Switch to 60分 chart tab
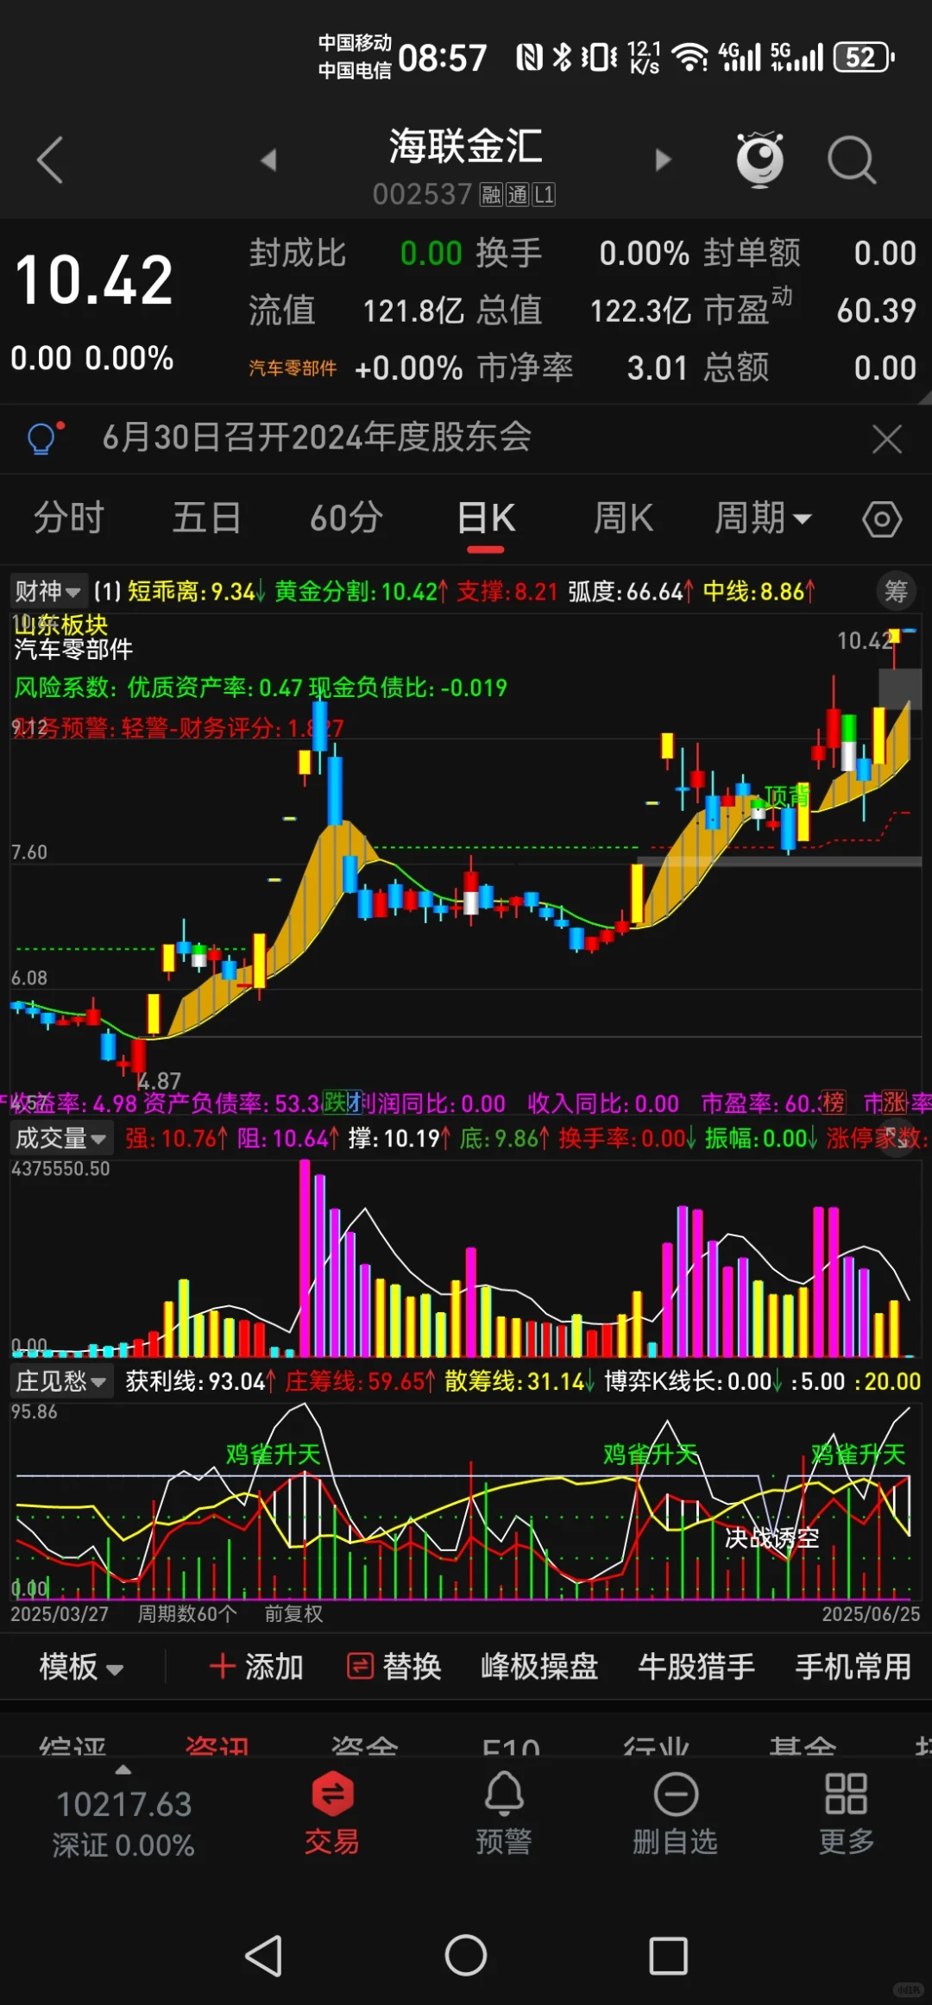932x2005 pixels. (346, 518)
